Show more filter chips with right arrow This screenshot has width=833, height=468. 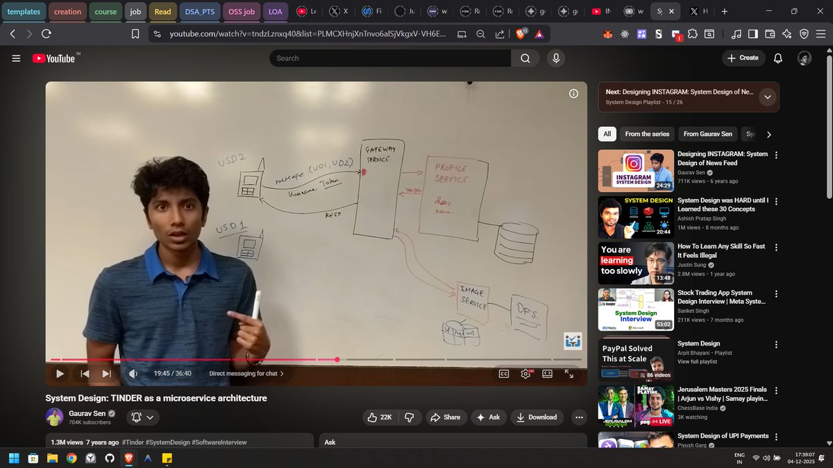tap(768, 135)
